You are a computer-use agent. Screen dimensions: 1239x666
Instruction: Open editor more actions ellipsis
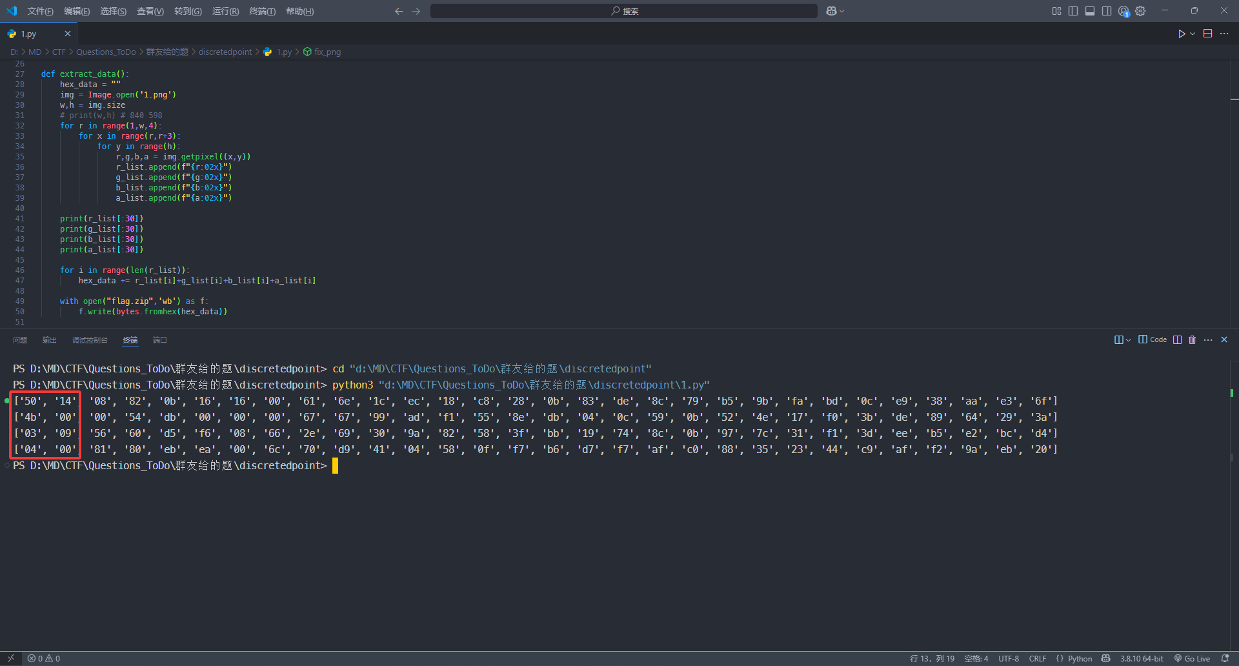1224,34
